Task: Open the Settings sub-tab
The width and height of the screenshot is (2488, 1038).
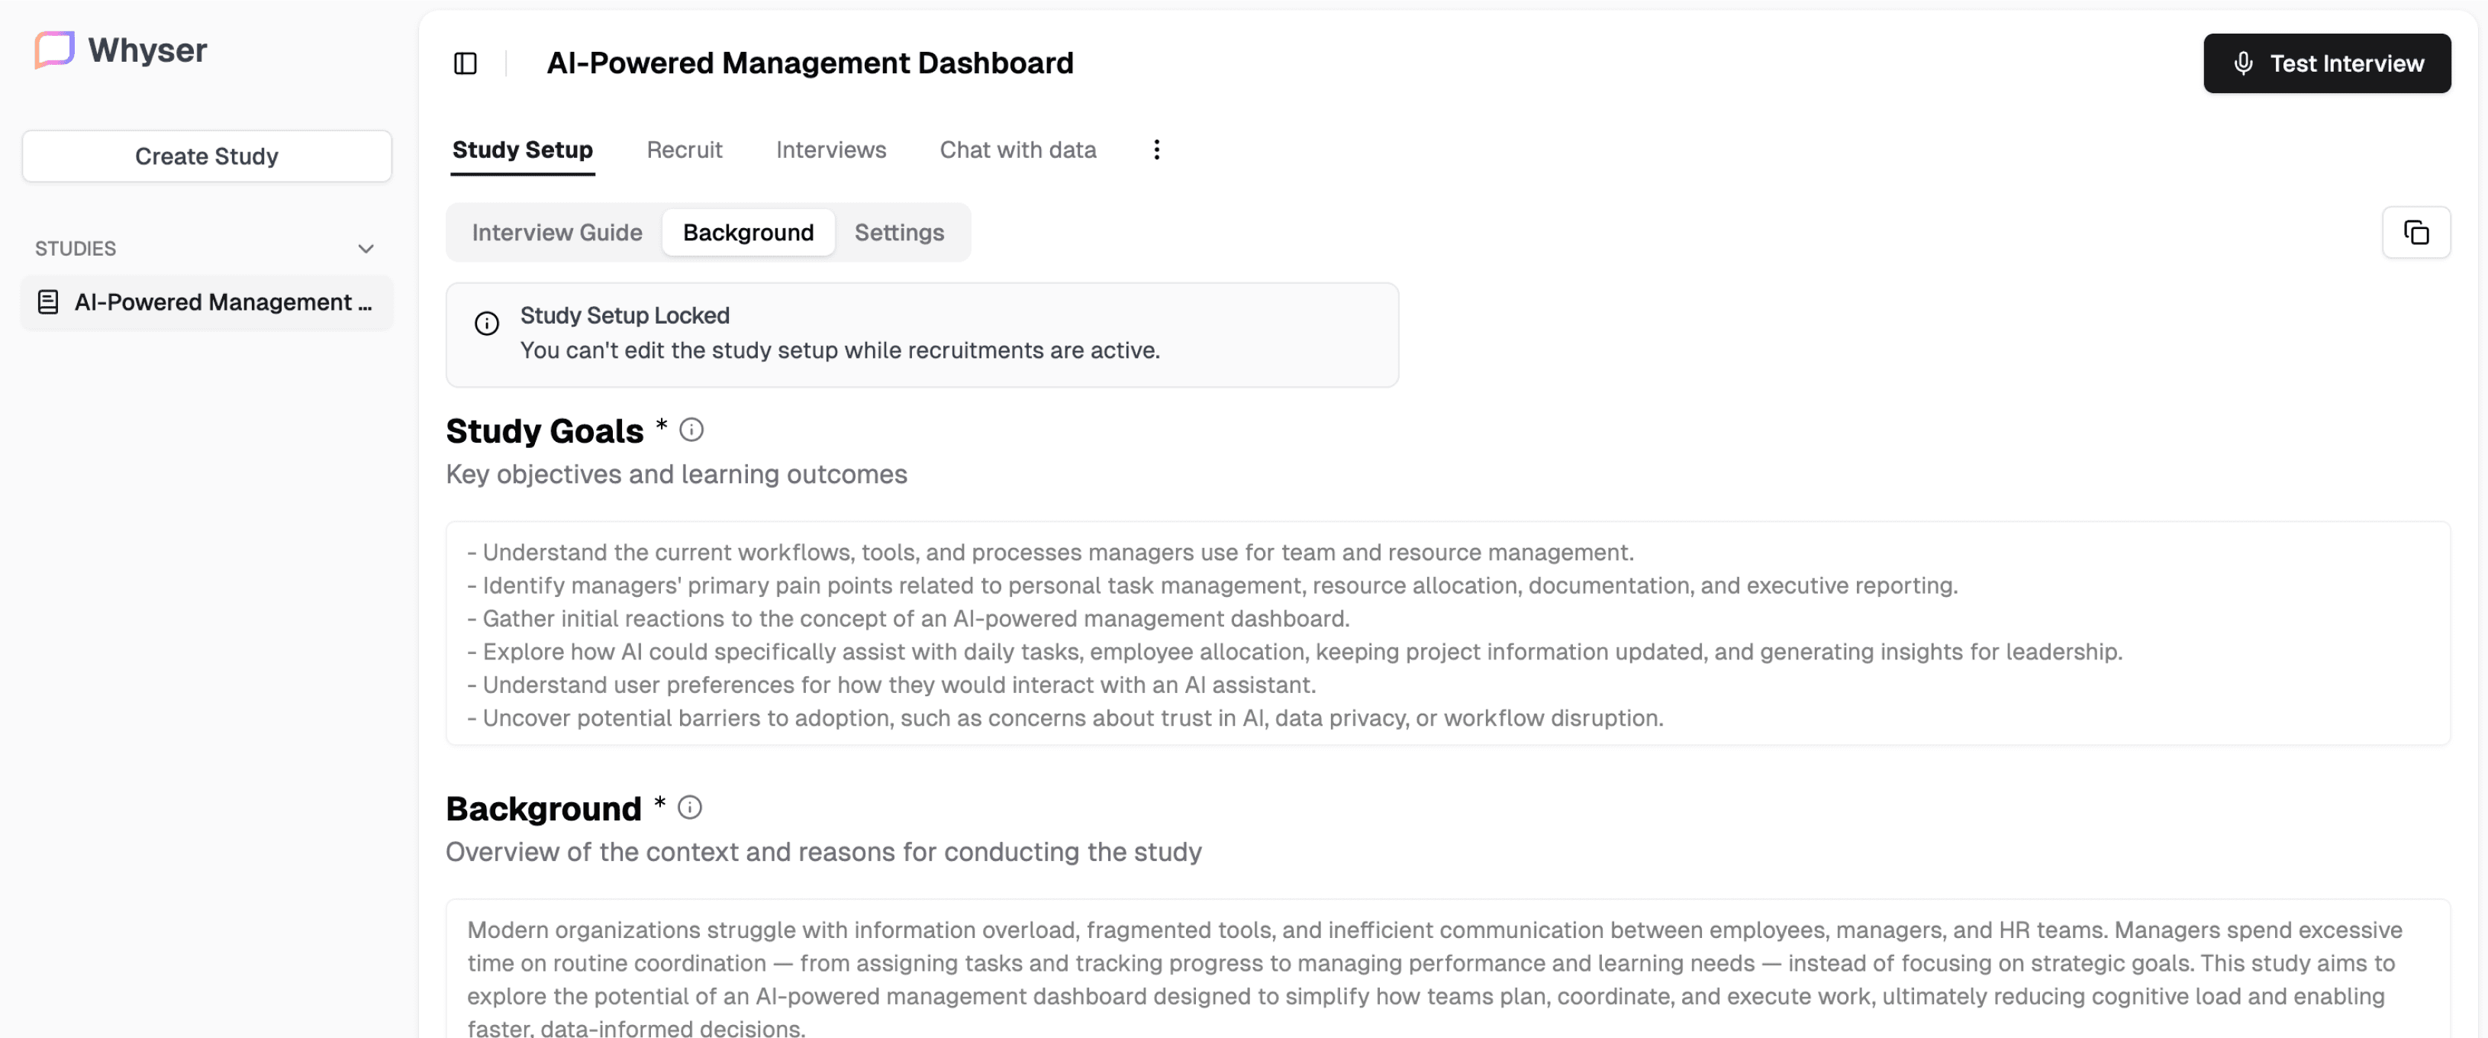Action: click(x=898, y=233)
